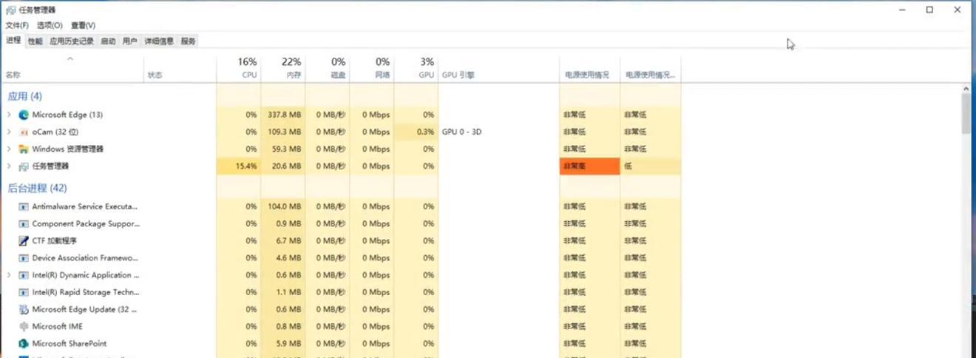976x358 pixels.
Task: Select the Microsoft SharePoint process name
Action: click(70, 343)
